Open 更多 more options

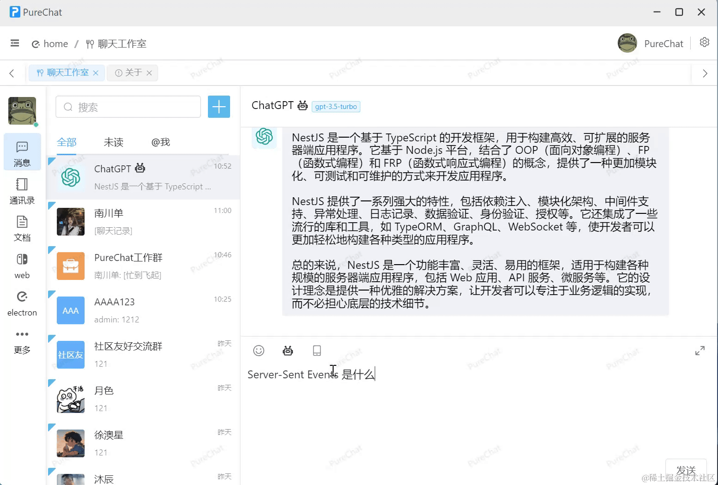pos(22,342)
